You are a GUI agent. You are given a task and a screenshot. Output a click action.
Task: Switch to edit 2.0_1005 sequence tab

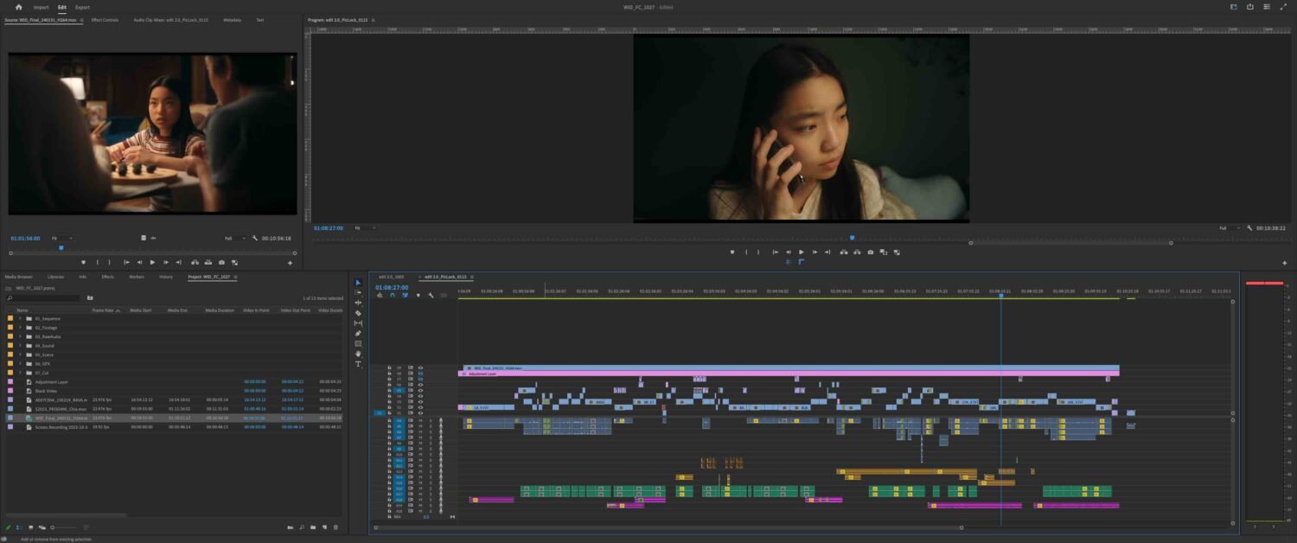click(391, 277)
